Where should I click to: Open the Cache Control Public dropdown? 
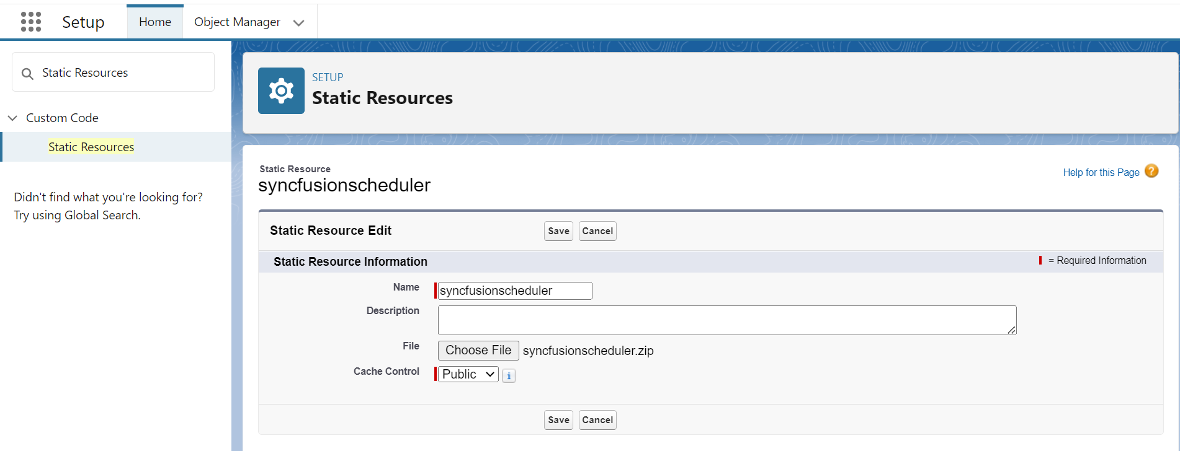tap(468, 374)
